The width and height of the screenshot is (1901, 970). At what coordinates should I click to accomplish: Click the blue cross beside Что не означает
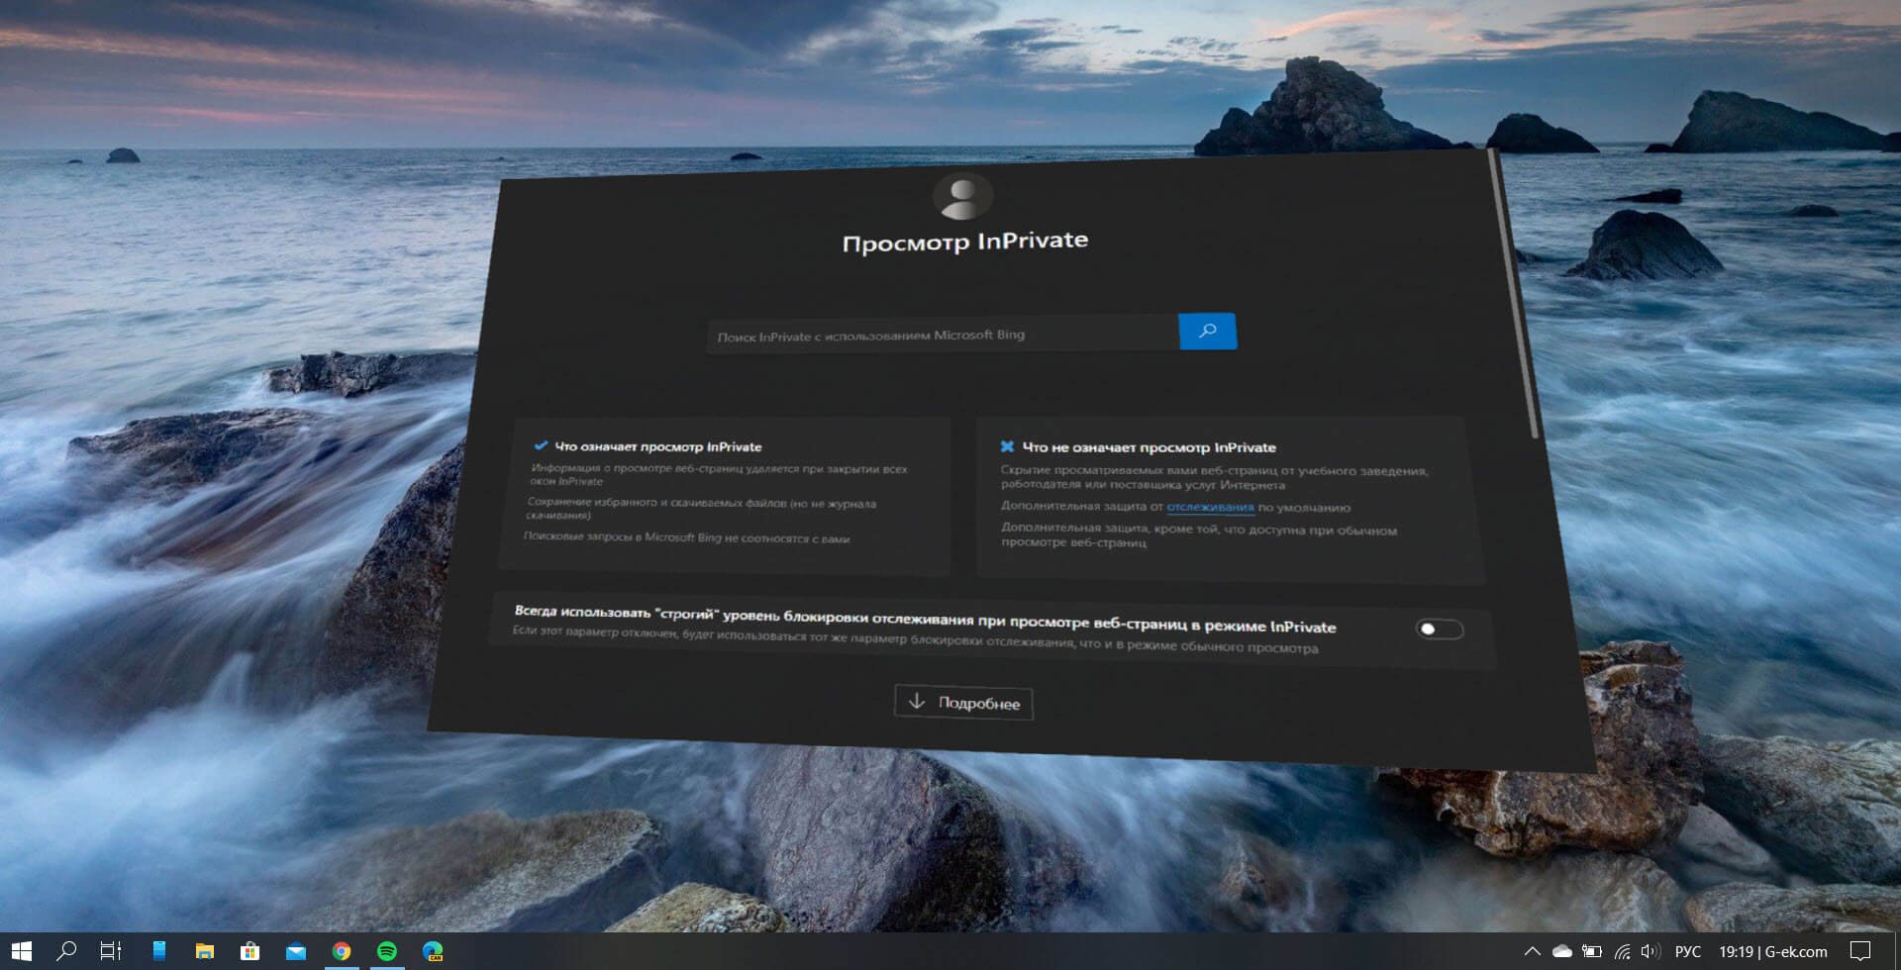click(1007, 446)
